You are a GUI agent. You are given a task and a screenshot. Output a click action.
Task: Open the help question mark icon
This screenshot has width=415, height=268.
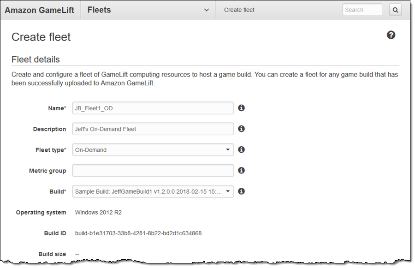[x=391, y=35]
